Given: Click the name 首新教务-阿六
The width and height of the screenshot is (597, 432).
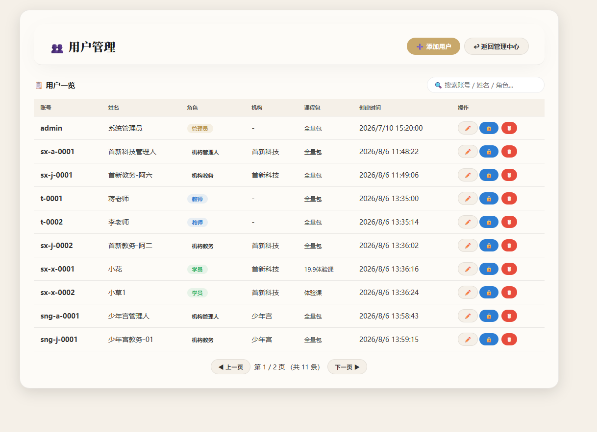Looking at the screenshot, I should point(130,175).
